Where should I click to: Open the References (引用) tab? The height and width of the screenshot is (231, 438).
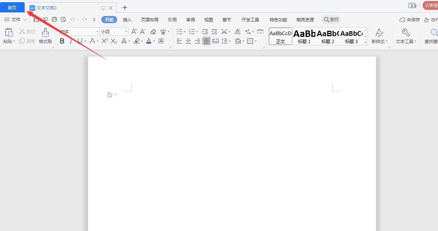click(172, 20)
